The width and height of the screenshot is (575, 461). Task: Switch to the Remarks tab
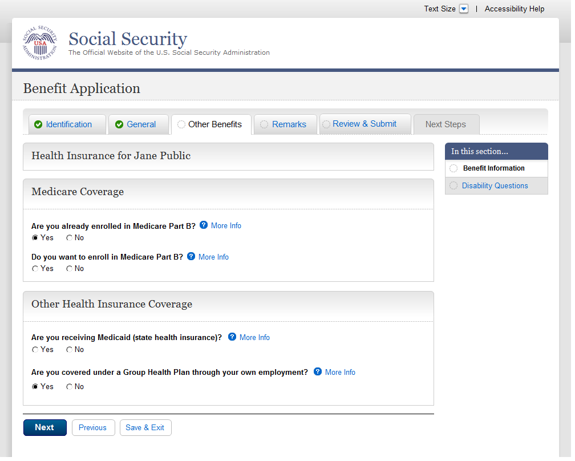click(289, 124)
